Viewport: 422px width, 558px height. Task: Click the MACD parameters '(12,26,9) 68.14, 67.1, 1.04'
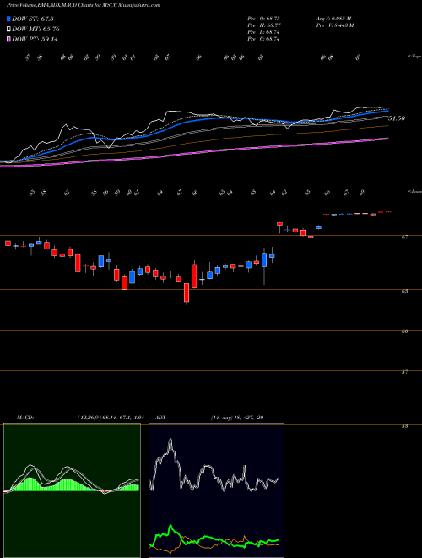tap(110, 418)
